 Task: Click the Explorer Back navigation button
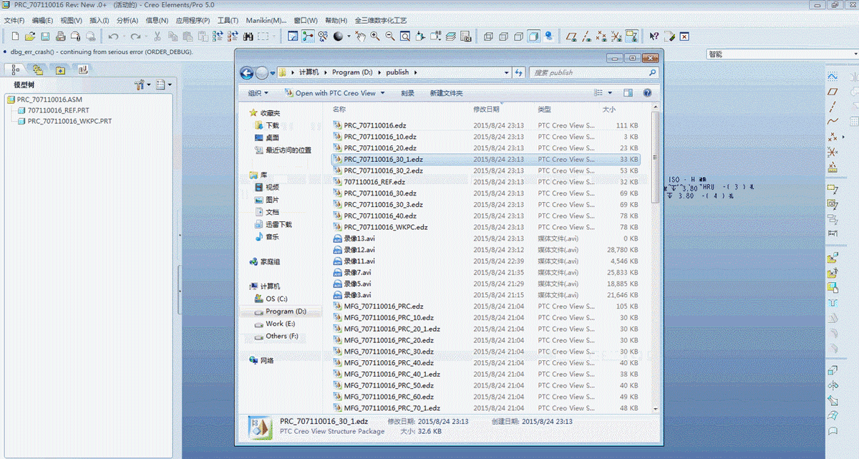pos(247,72)
